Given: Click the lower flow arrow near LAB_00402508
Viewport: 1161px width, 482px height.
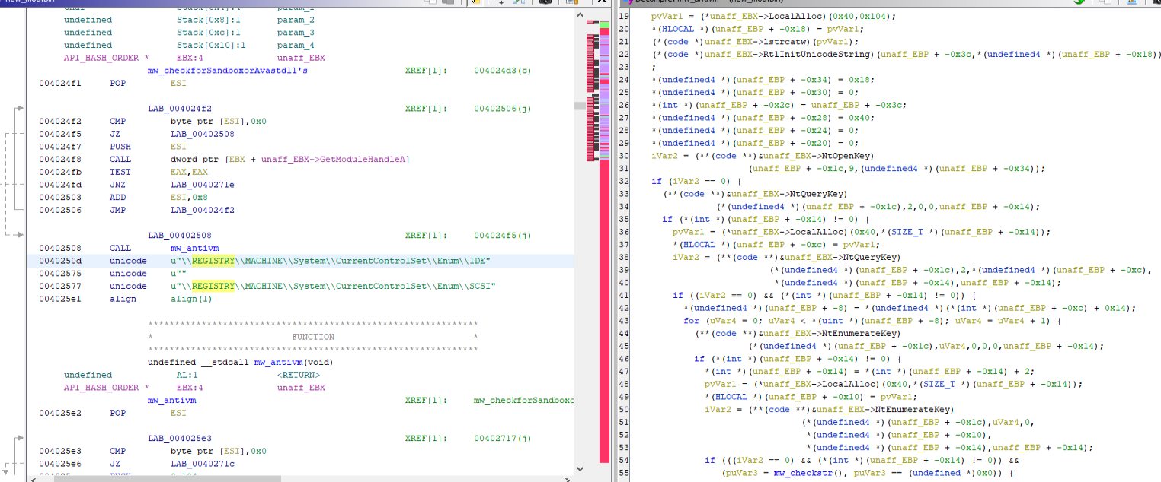Looking at the screenshot, I should point(19,234).
